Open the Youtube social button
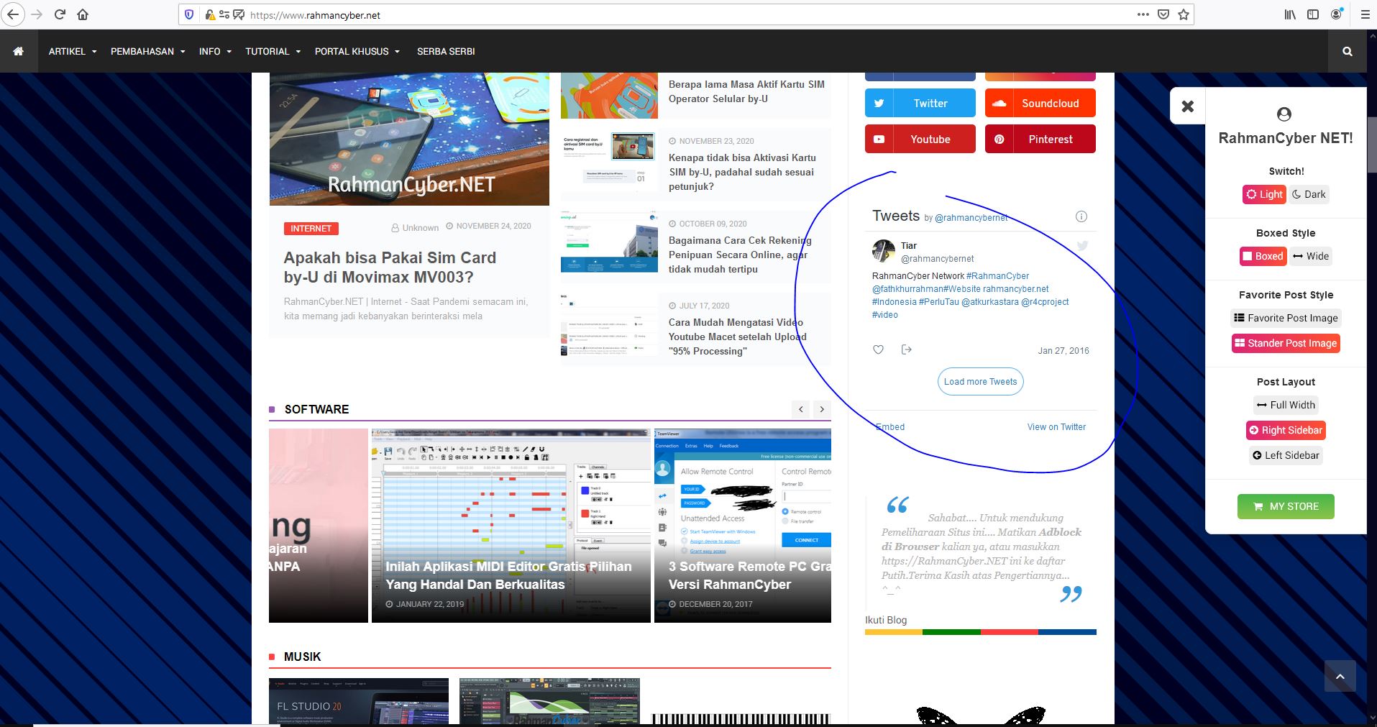The height and width of the screenshot is (727, 1377). pos(920,139)
